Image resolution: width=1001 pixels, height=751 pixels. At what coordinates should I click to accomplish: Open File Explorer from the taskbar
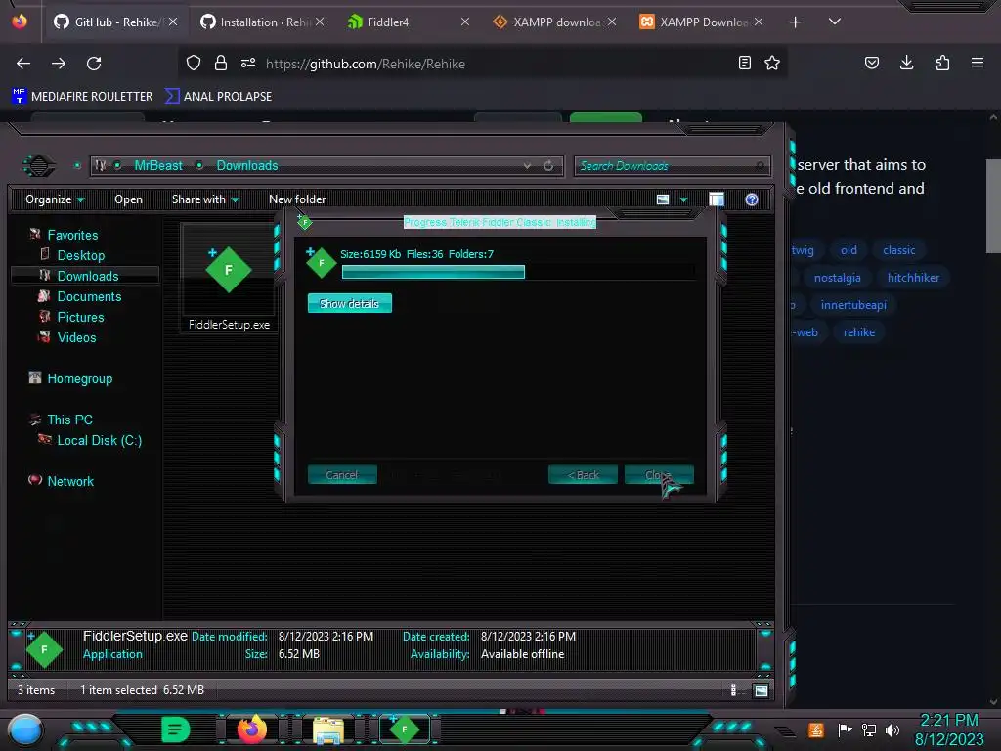pyautogui.click(x=328, y=729)
